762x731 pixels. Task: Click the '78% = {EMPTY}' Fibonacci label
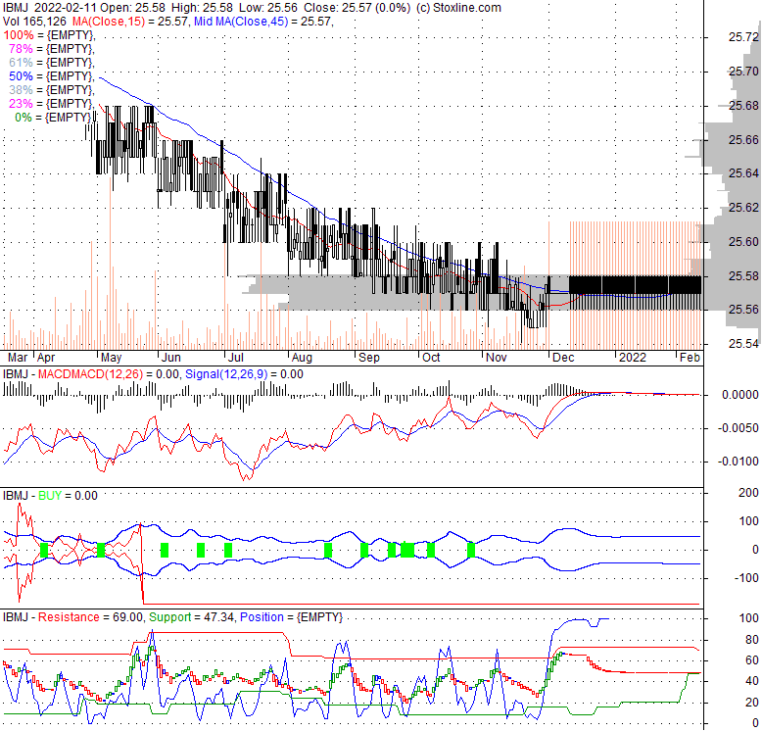(52, 49)
